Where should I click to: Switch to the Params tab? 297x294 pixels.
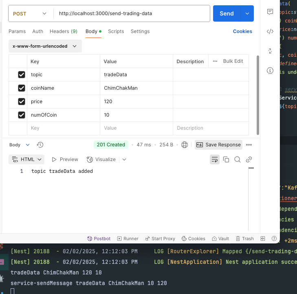click(17, 31)
